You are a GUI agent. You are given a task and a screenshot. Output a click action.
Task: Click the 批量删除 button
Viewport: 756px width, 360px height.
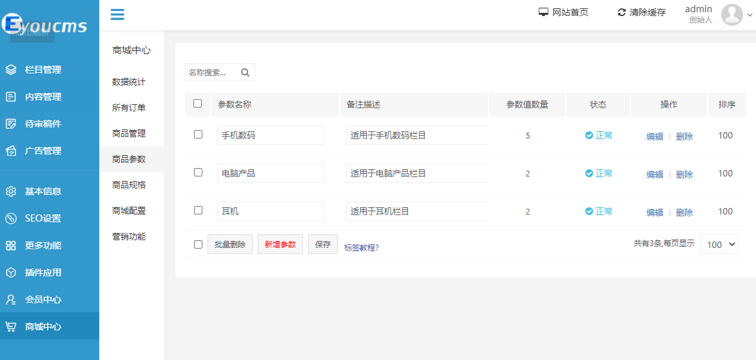coord(230,244)
